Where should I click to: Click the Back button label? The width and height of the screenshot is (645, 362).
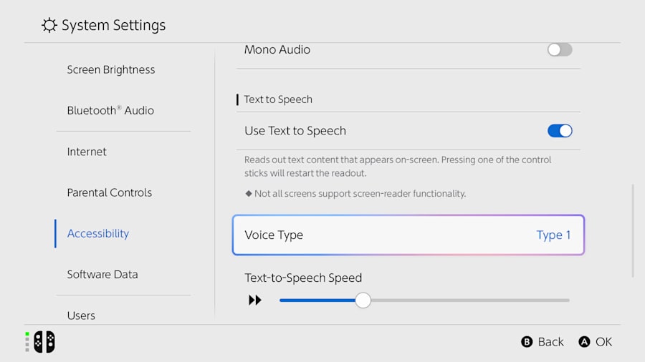click(551, 341)
